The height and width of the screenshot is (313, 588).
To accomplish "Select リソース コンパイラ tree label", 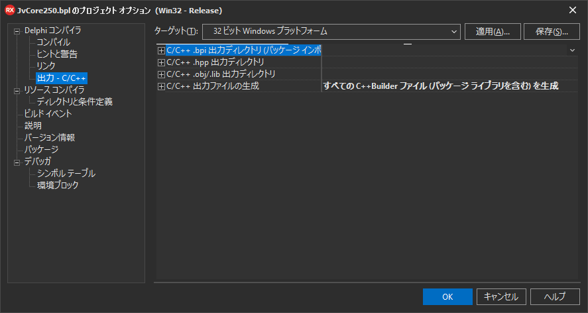I will (x=54, y=90).
